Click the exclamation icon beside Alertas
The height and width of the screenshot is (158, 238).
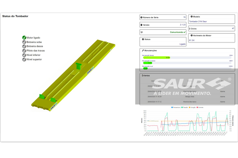[x=142, y=76]
